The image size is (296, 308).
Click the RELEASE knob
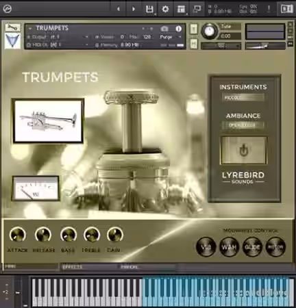43,235
